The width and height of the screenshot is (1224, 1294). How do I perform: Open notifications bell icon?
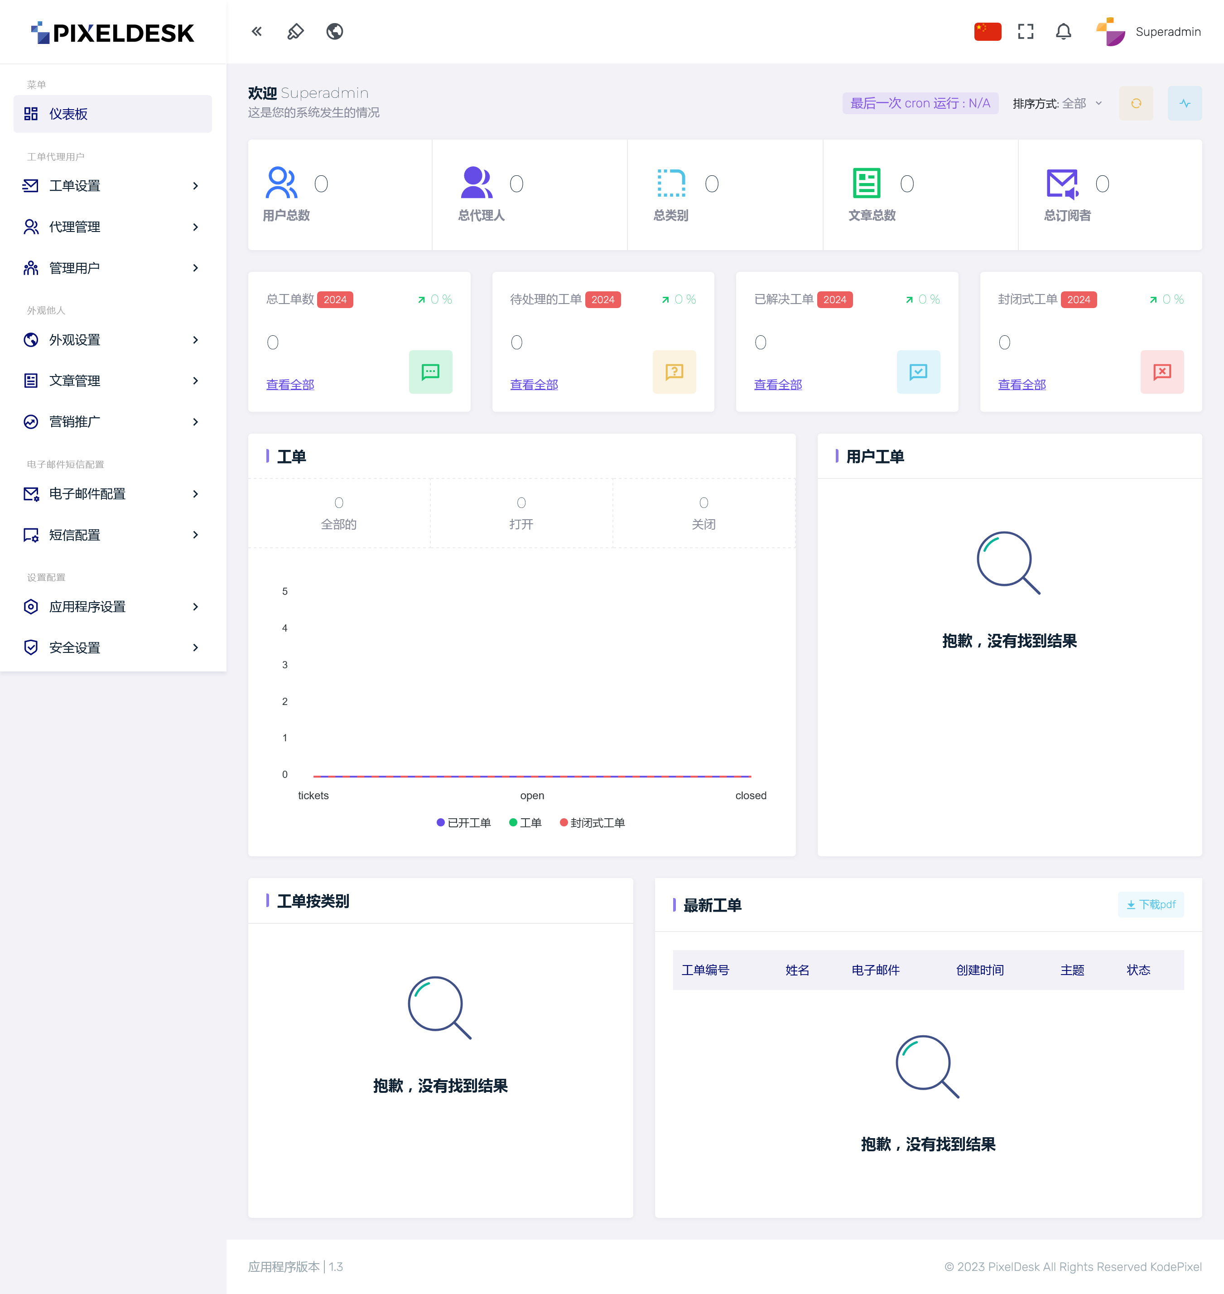(x=1064, y=31)
